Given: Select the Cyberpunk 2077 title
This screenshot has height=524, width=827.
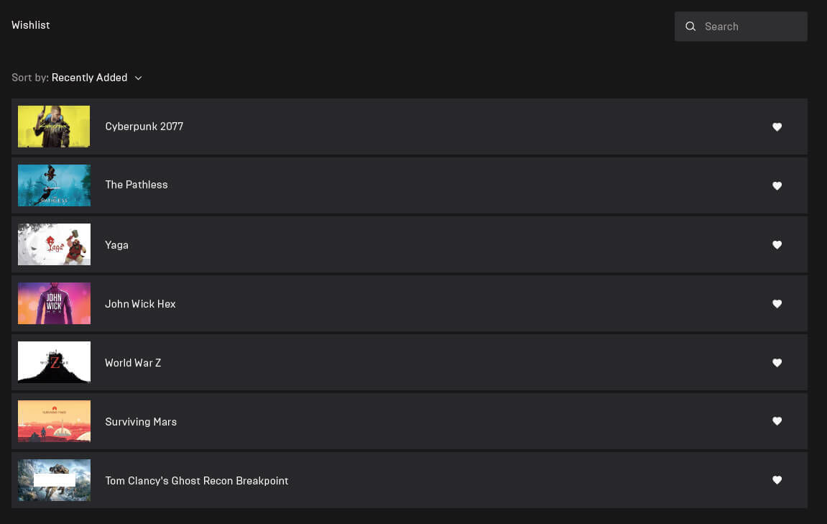Looking at the screenshot, I should (144, 127).
